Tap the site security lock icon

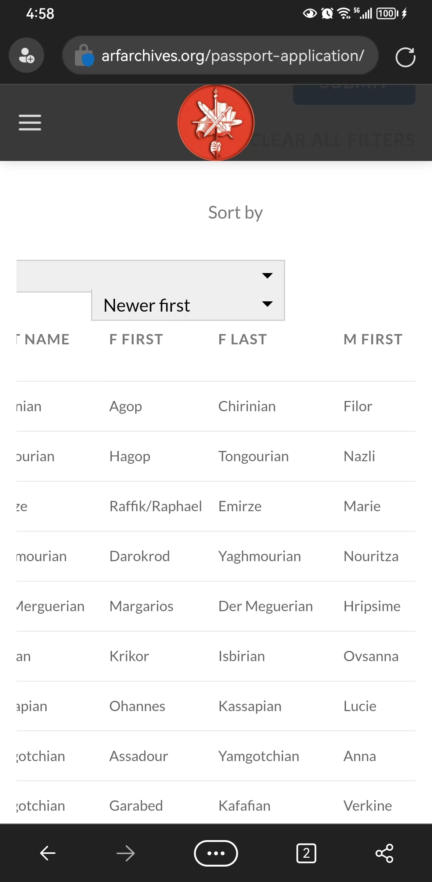point(84,55)
